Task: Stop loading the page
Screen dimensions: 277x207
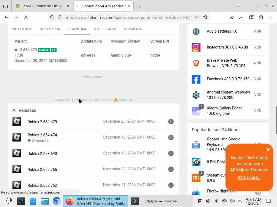Action: coord(26,17)
